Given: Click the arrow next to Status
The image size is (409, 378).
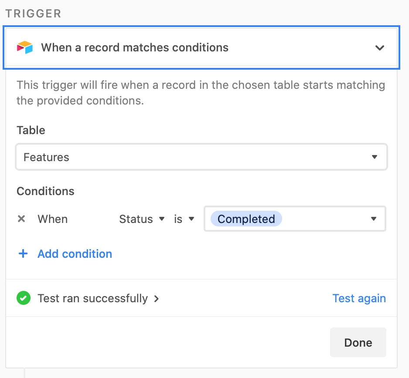Looking at the screenshot, I should (162, 219).
